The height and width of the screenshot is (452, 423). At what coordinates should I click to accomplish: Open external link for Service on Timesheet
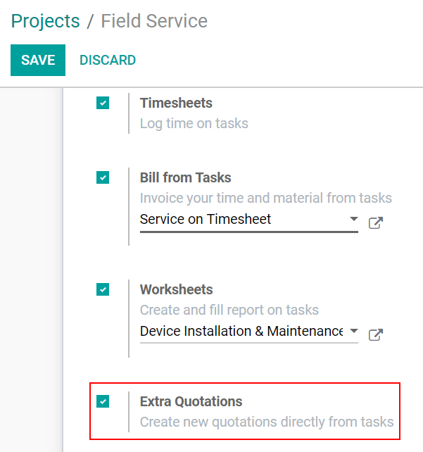[376, 222]
